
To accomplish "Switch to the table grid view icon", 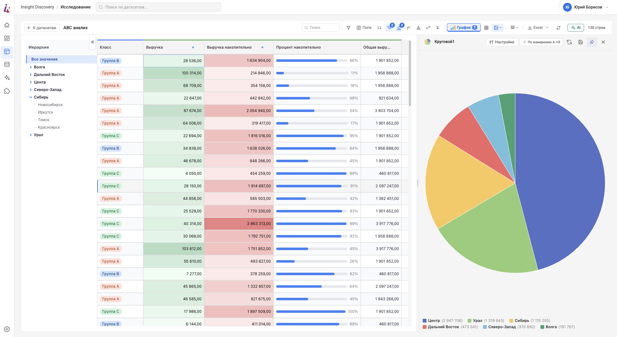I will point(486,28).
